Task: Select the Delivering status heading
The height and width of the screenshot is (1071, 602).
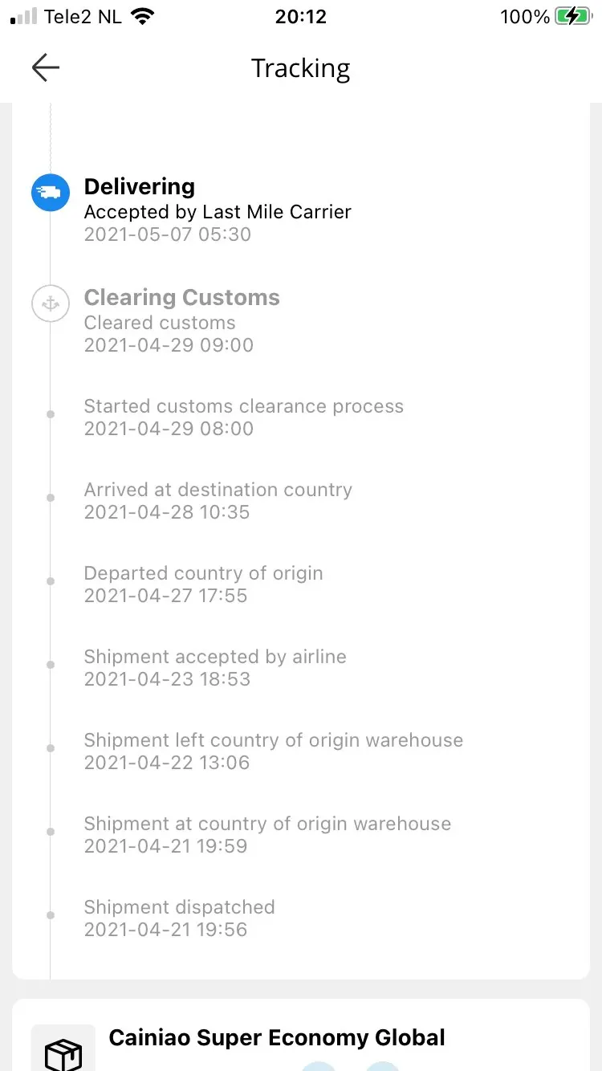Action: click(x=140, y=186)
